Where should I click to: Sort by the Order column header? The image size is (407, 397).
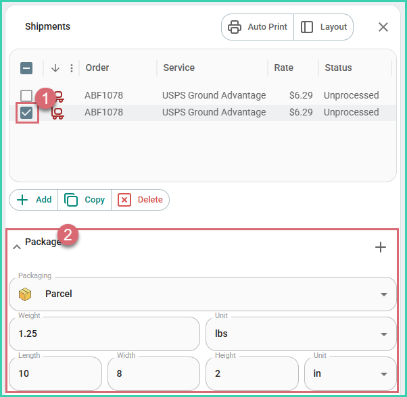coord(97,68)
